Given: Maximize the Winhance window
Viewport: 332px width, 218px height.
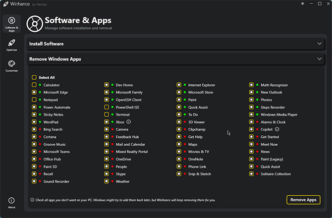Looking at the screenshot, I should [x=320, y=4].
